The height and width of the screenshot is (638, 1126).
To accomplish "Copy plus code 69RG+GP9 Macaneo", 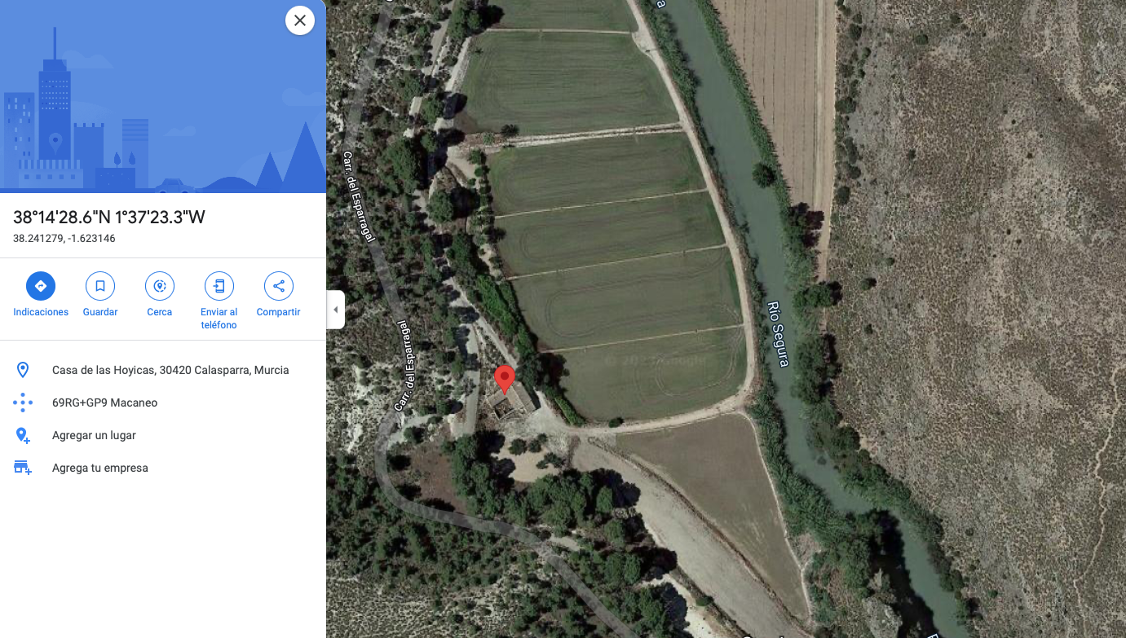I will [104, 403].
